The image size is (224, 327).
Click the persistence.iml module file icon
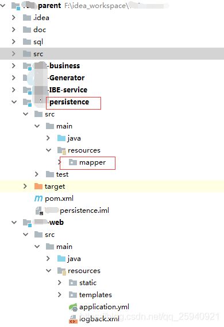pyautogui.click(x=39, y=211)
